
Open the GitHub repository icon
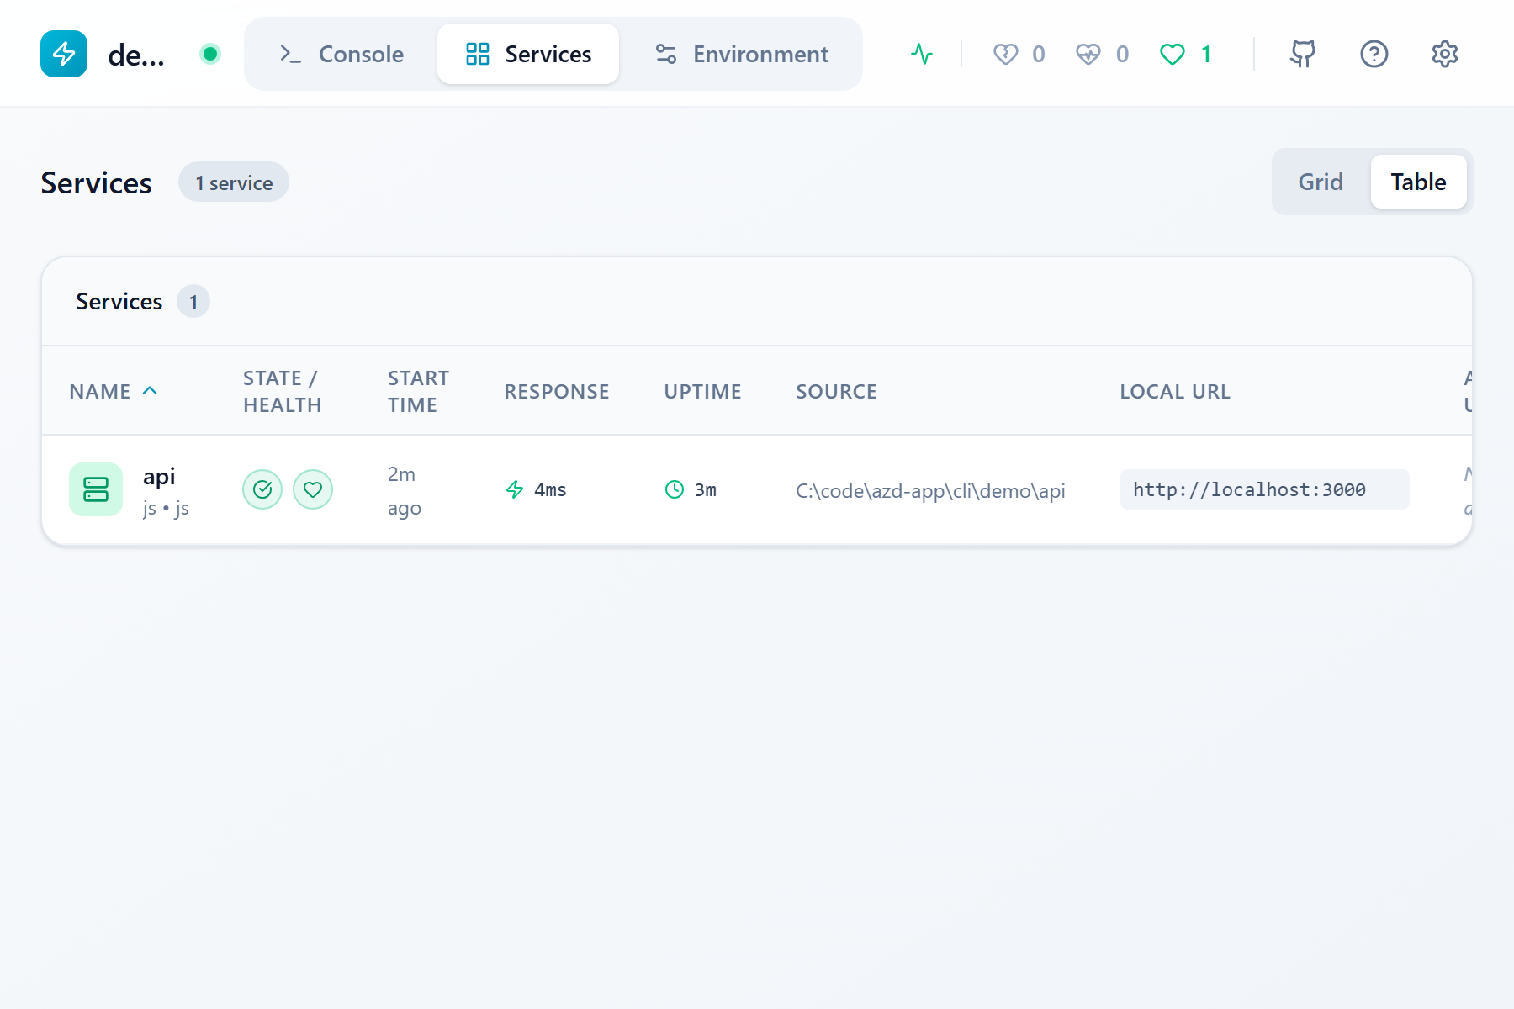click(x=1302, y=53)
